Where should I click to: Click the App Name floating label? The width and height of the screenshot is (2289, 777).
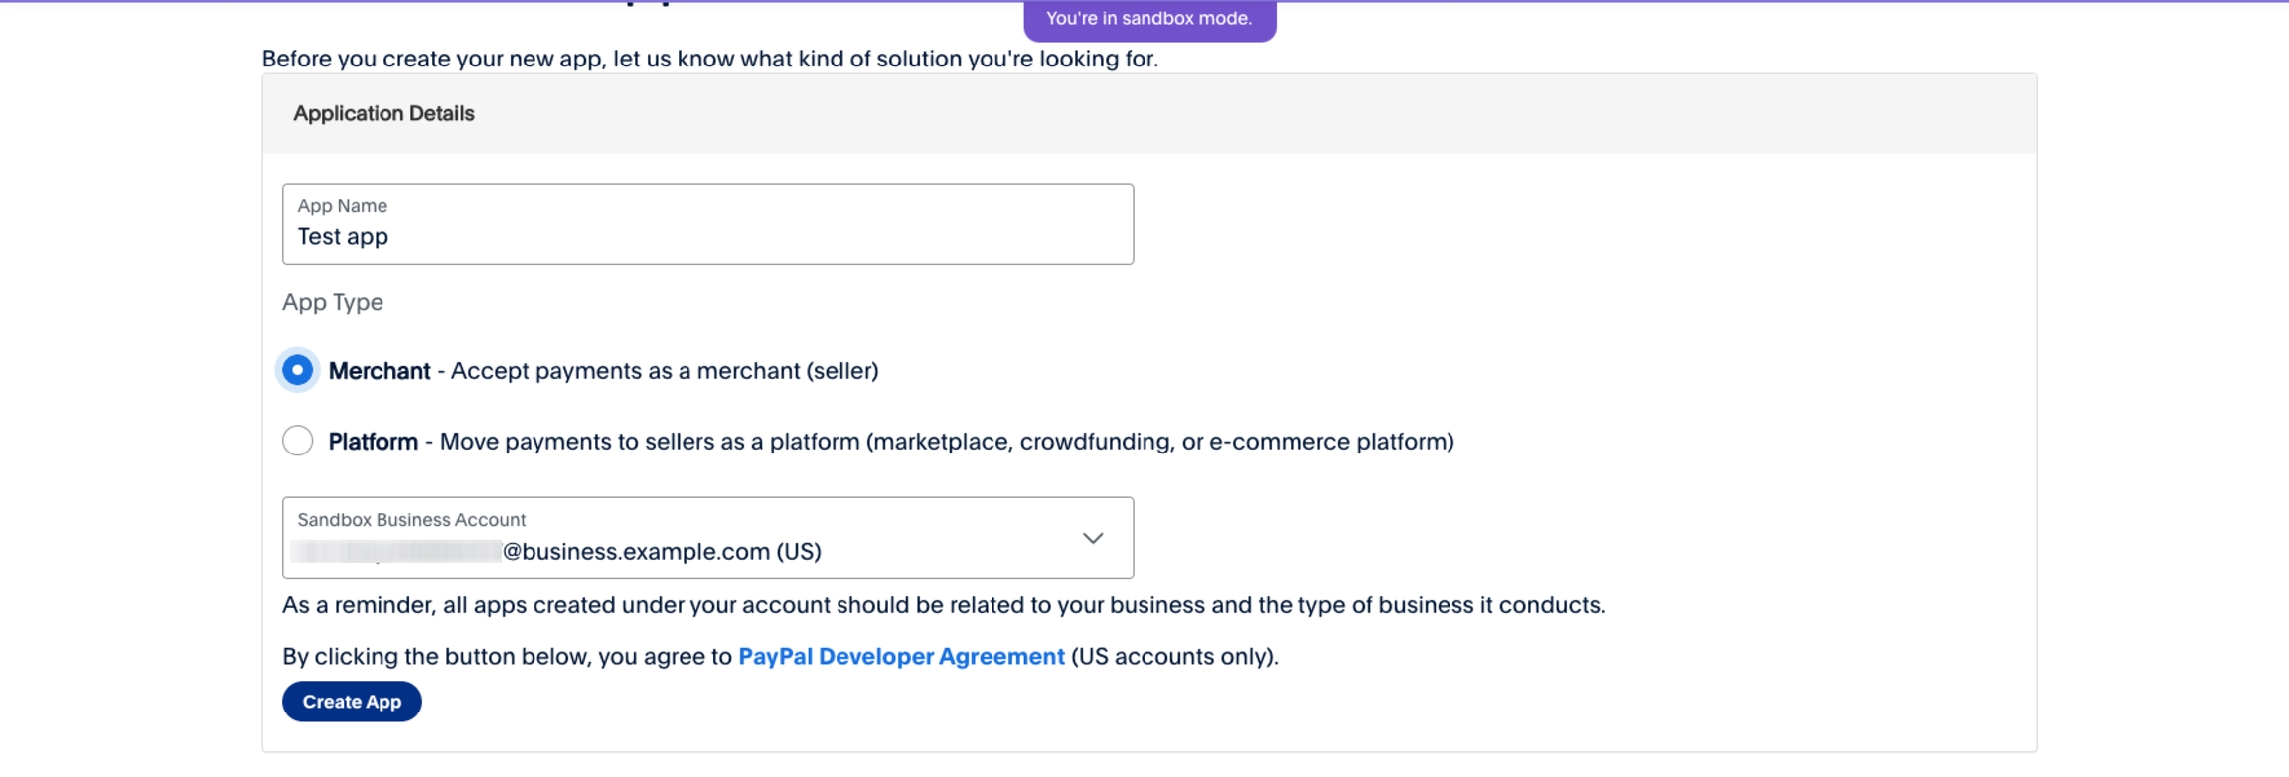coord(342,206)
